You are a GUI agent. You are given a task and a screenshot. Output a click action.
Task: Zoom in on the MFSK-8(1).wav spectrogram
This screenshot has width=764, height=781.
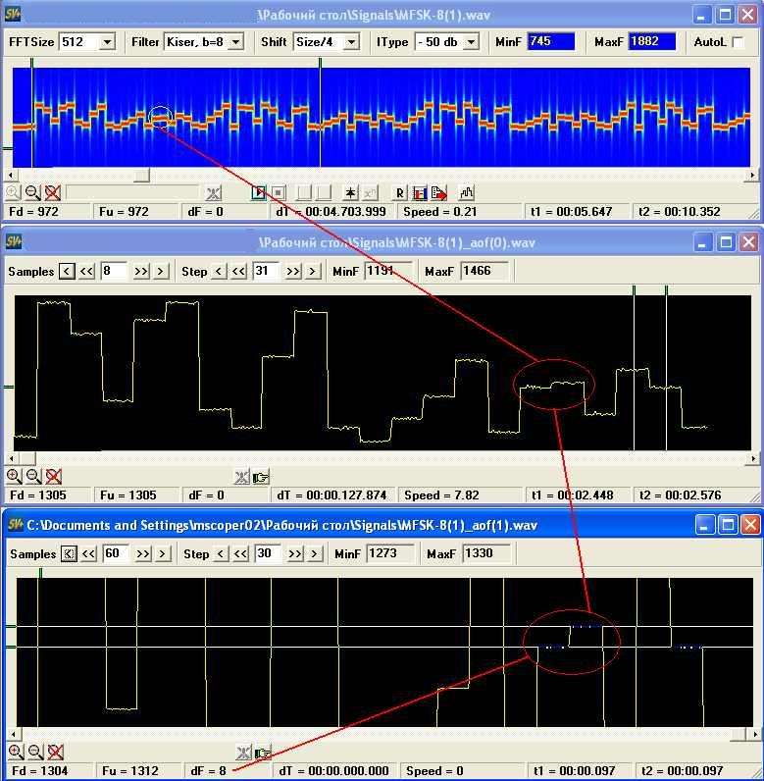coord(13,192)
